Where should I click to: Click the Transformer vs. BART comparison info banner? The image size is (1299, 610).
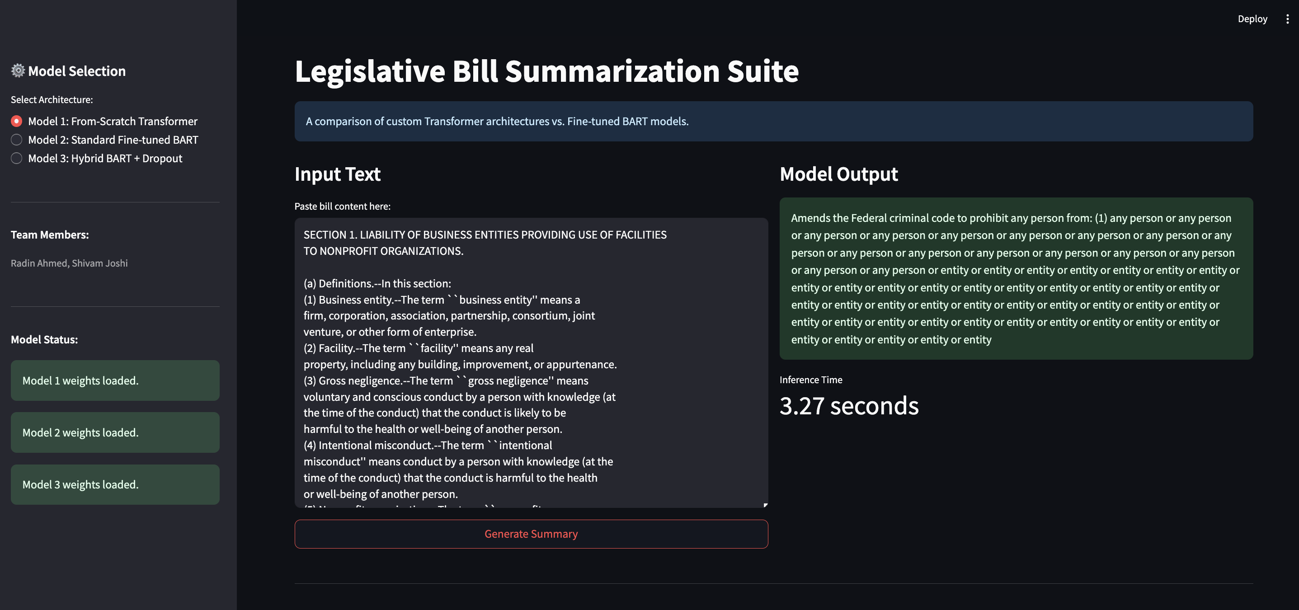(773, 122)
